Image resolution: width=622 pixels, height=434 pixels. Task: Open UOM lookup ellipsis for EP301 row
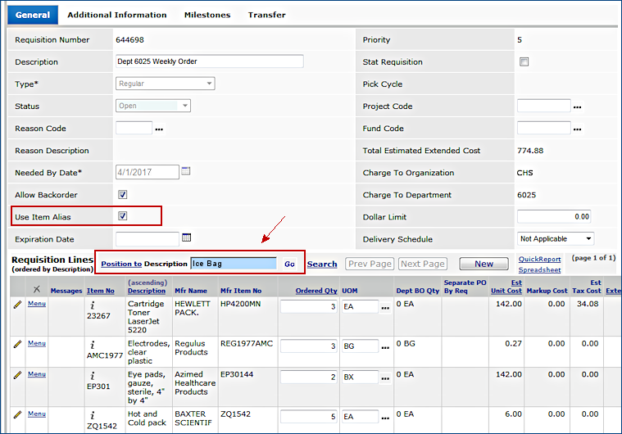point(385,377)
